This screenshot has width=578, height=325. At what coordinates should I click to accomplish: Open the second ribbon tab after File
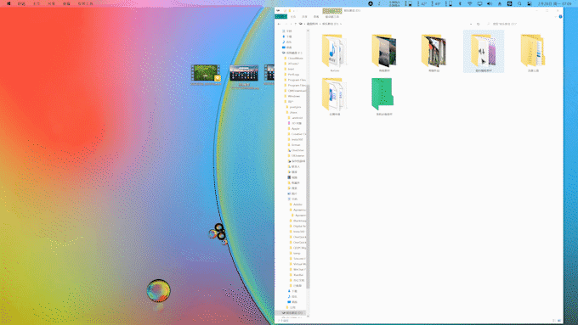click(x=304, y=17)
